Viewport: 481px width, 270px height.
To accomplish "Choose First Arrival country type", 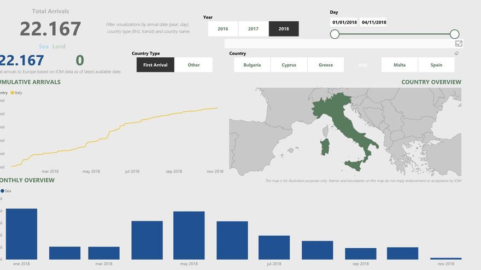I will click(156, 65).
